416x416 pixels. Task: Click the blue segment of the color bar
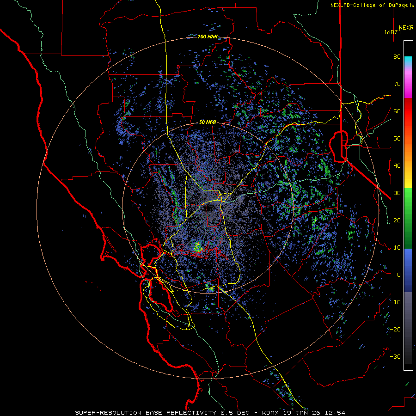coord(408,269)
